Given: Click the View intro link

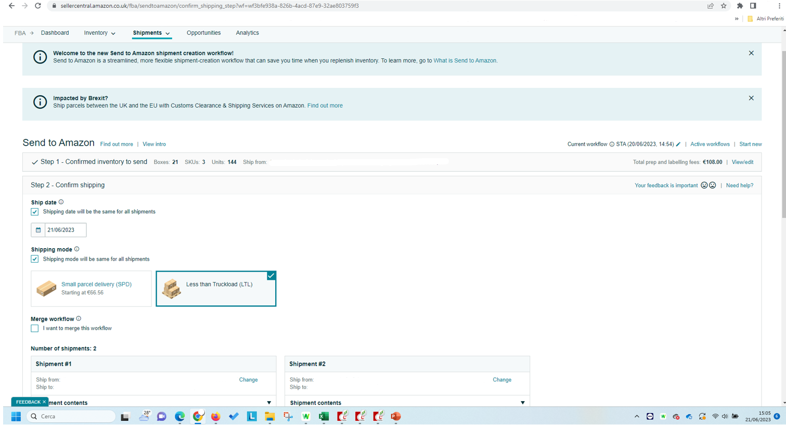Looking at the screenshot, I should pos(154,144).
